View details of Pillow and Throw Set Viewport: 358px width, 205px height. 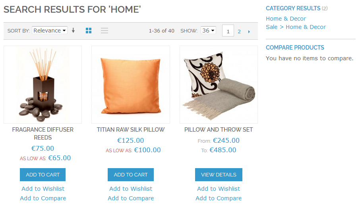click(x=219, y=174)
